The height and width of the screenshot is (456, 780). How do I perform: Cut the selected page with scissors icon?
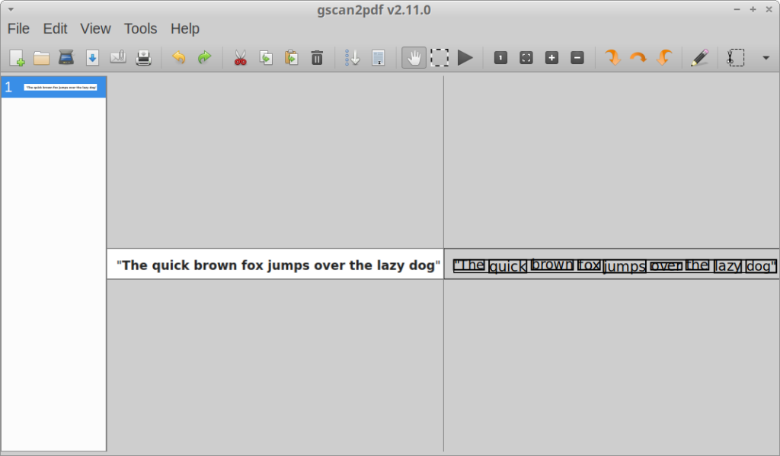240,58
